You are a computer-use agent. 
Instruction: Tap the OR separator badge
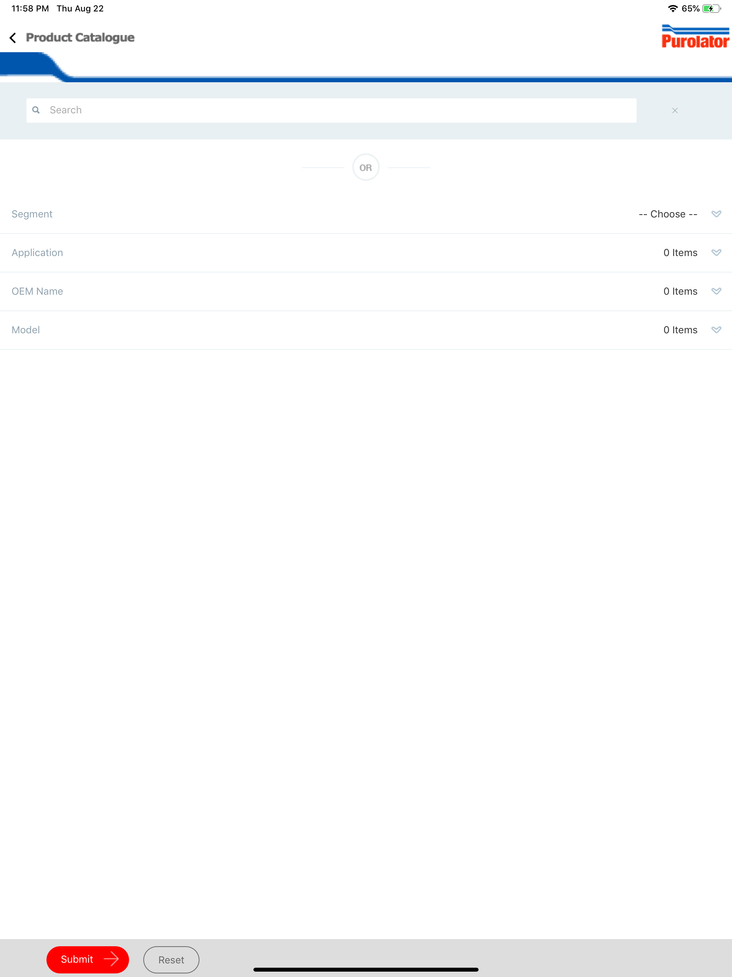366,167
